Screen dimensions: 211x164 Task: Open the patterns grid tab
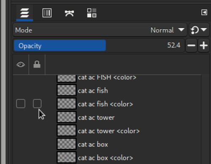pyautogui.click(x=92, y=13)
